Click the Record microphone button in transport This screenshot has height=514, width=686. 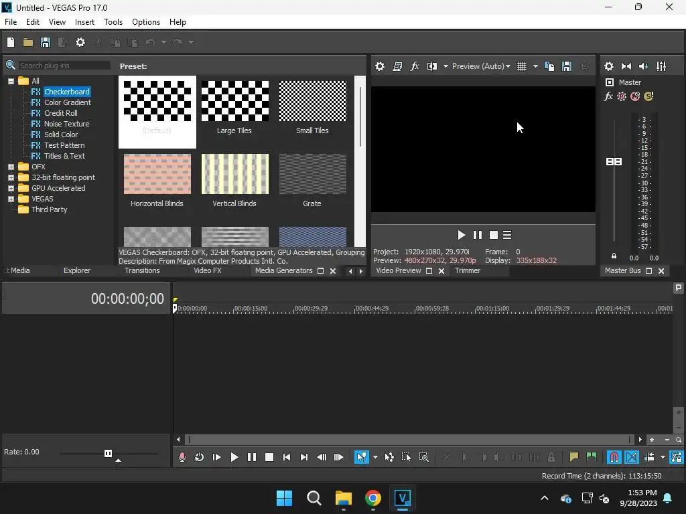[182, 457]
